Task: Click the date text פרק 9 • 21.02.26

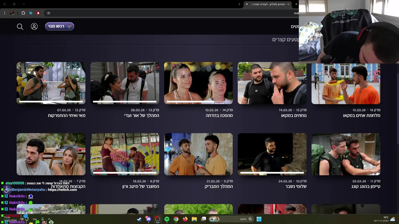Action: tap(219, 181)
